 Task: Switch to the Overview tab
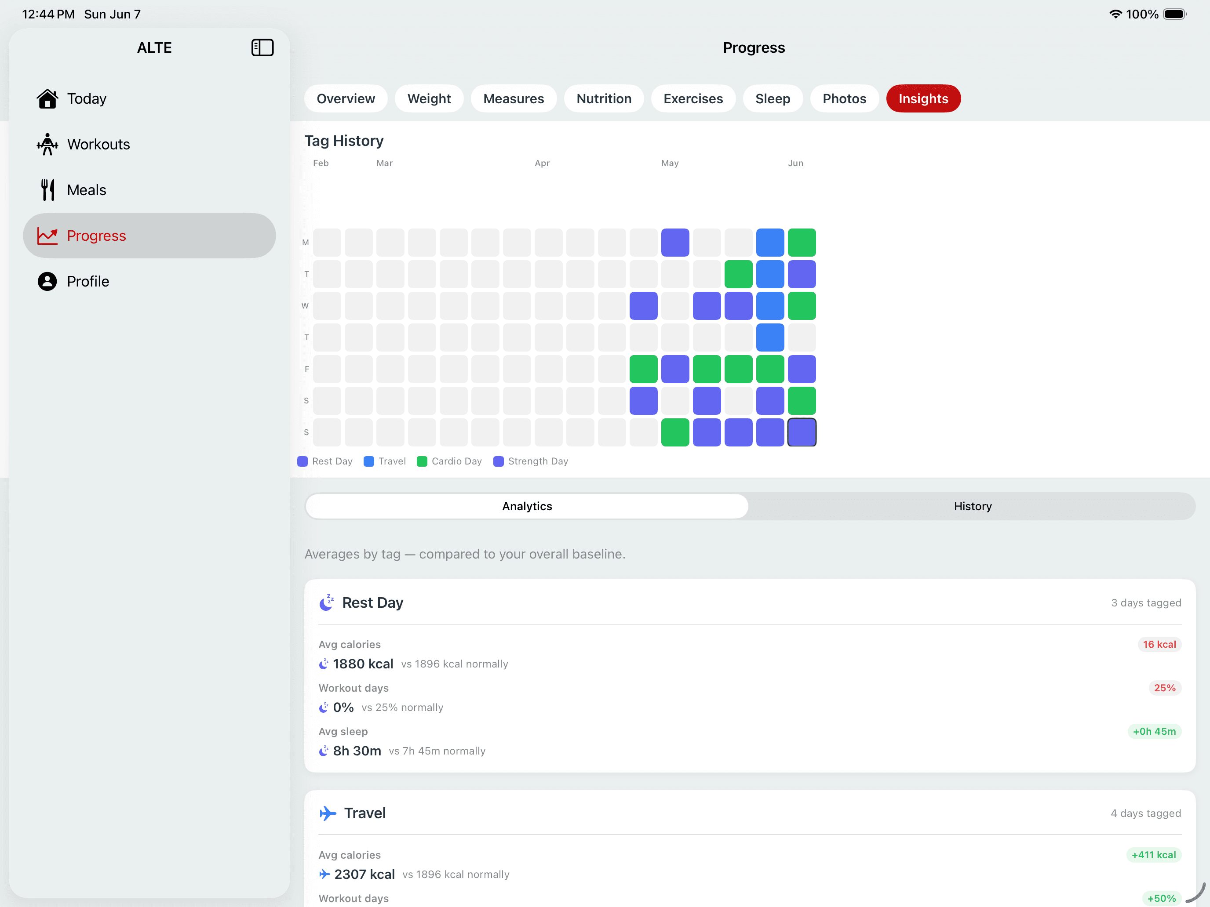[346, 98]
